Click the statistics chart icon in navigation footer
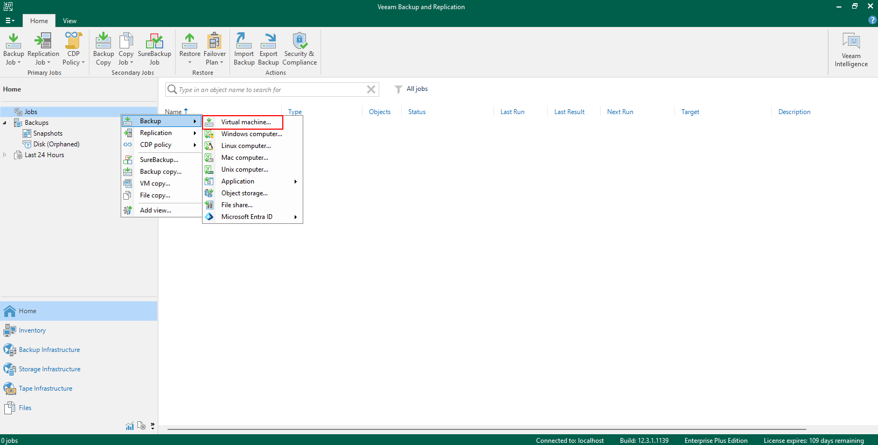 click(x=130, y=426)
